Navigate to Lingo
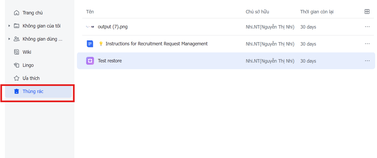The width and height of the screenshot is (377, 158). click(x=28, y=65)
